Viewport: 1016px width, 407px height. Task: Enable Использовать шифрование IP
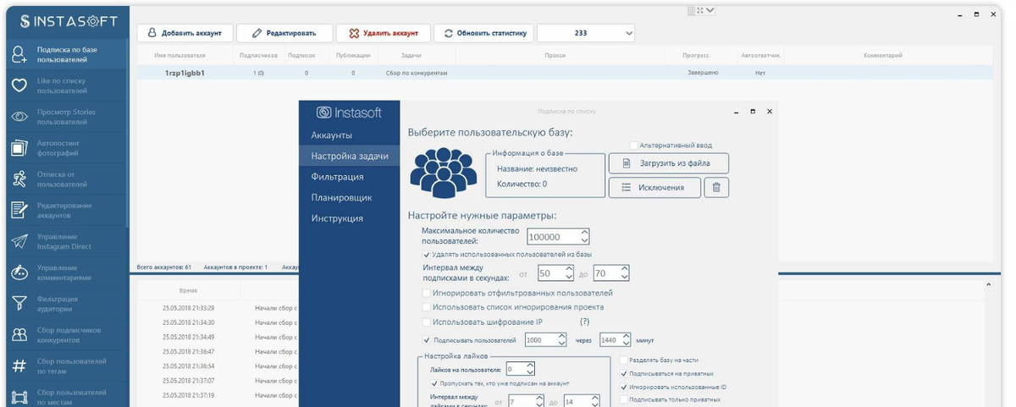[426, 322]
